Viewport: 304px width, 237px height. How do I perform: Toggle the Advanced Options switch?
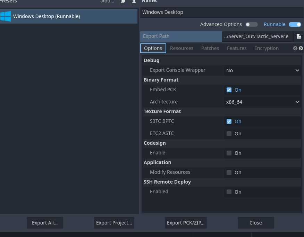point(252,24)
